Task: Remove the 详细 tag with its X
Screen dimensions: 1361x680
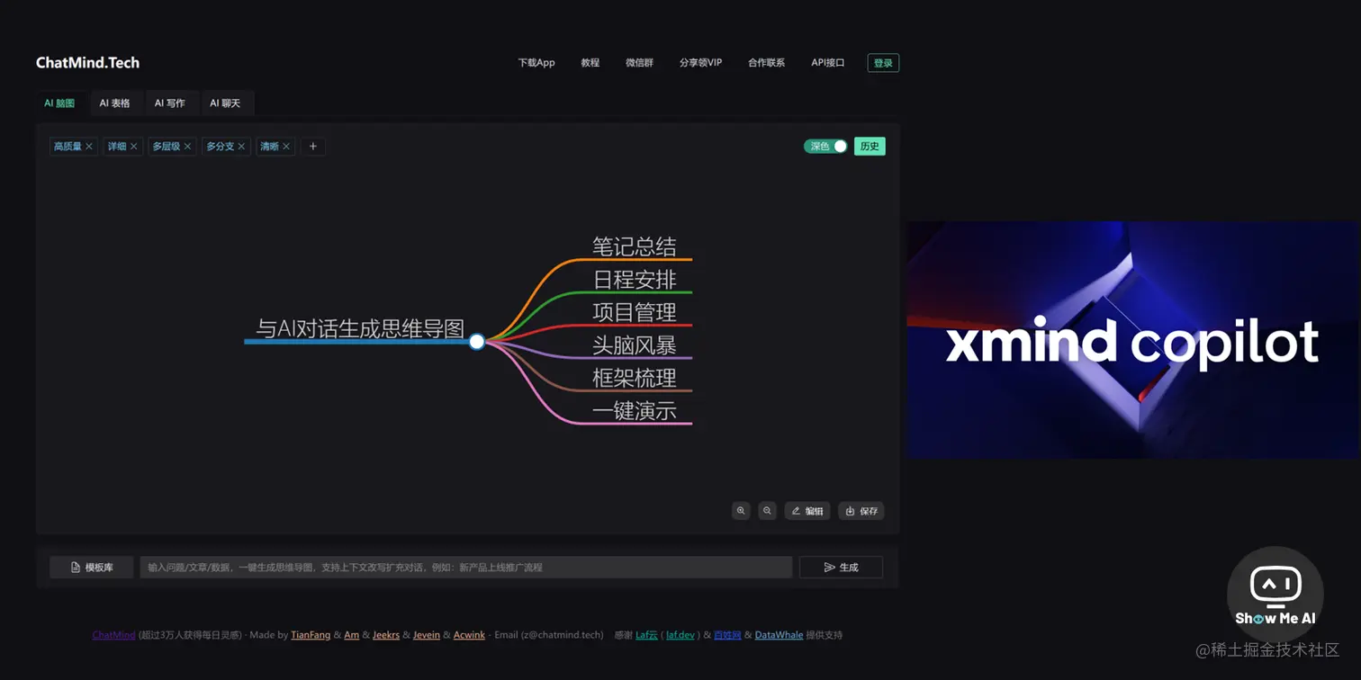Action: [134, 147]
